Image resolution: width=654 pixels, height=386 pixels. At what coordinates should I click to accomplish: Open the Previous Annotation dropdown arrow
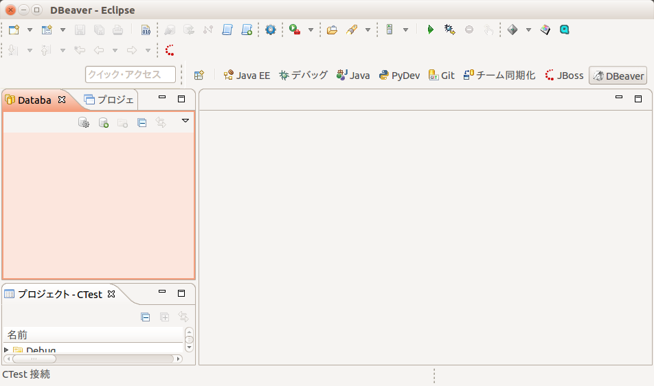click(x=63, y=50)
